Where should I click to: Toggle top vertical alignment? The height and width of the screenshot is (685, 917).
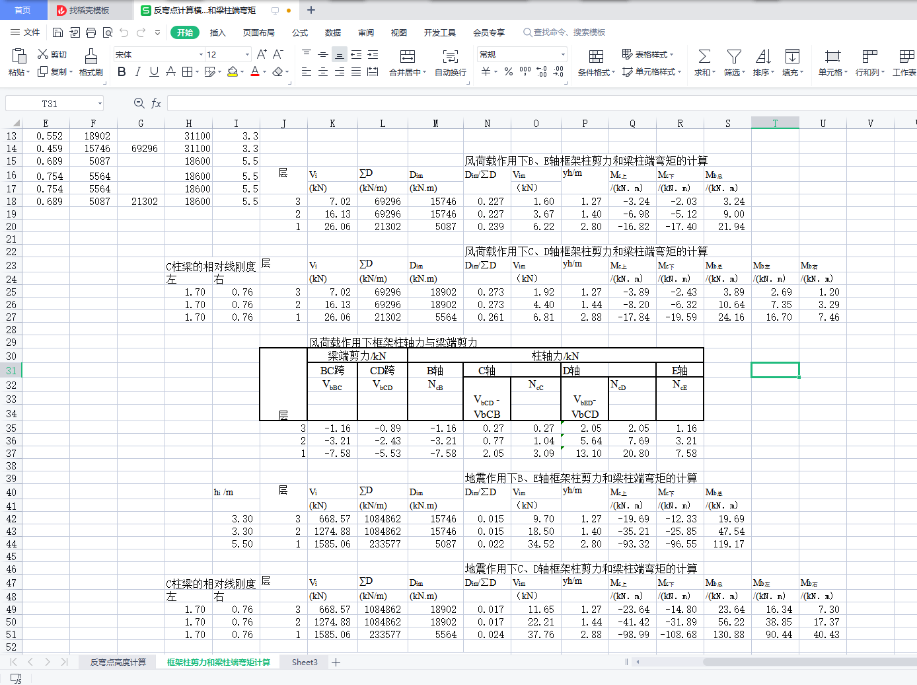(x=307, y=54)
